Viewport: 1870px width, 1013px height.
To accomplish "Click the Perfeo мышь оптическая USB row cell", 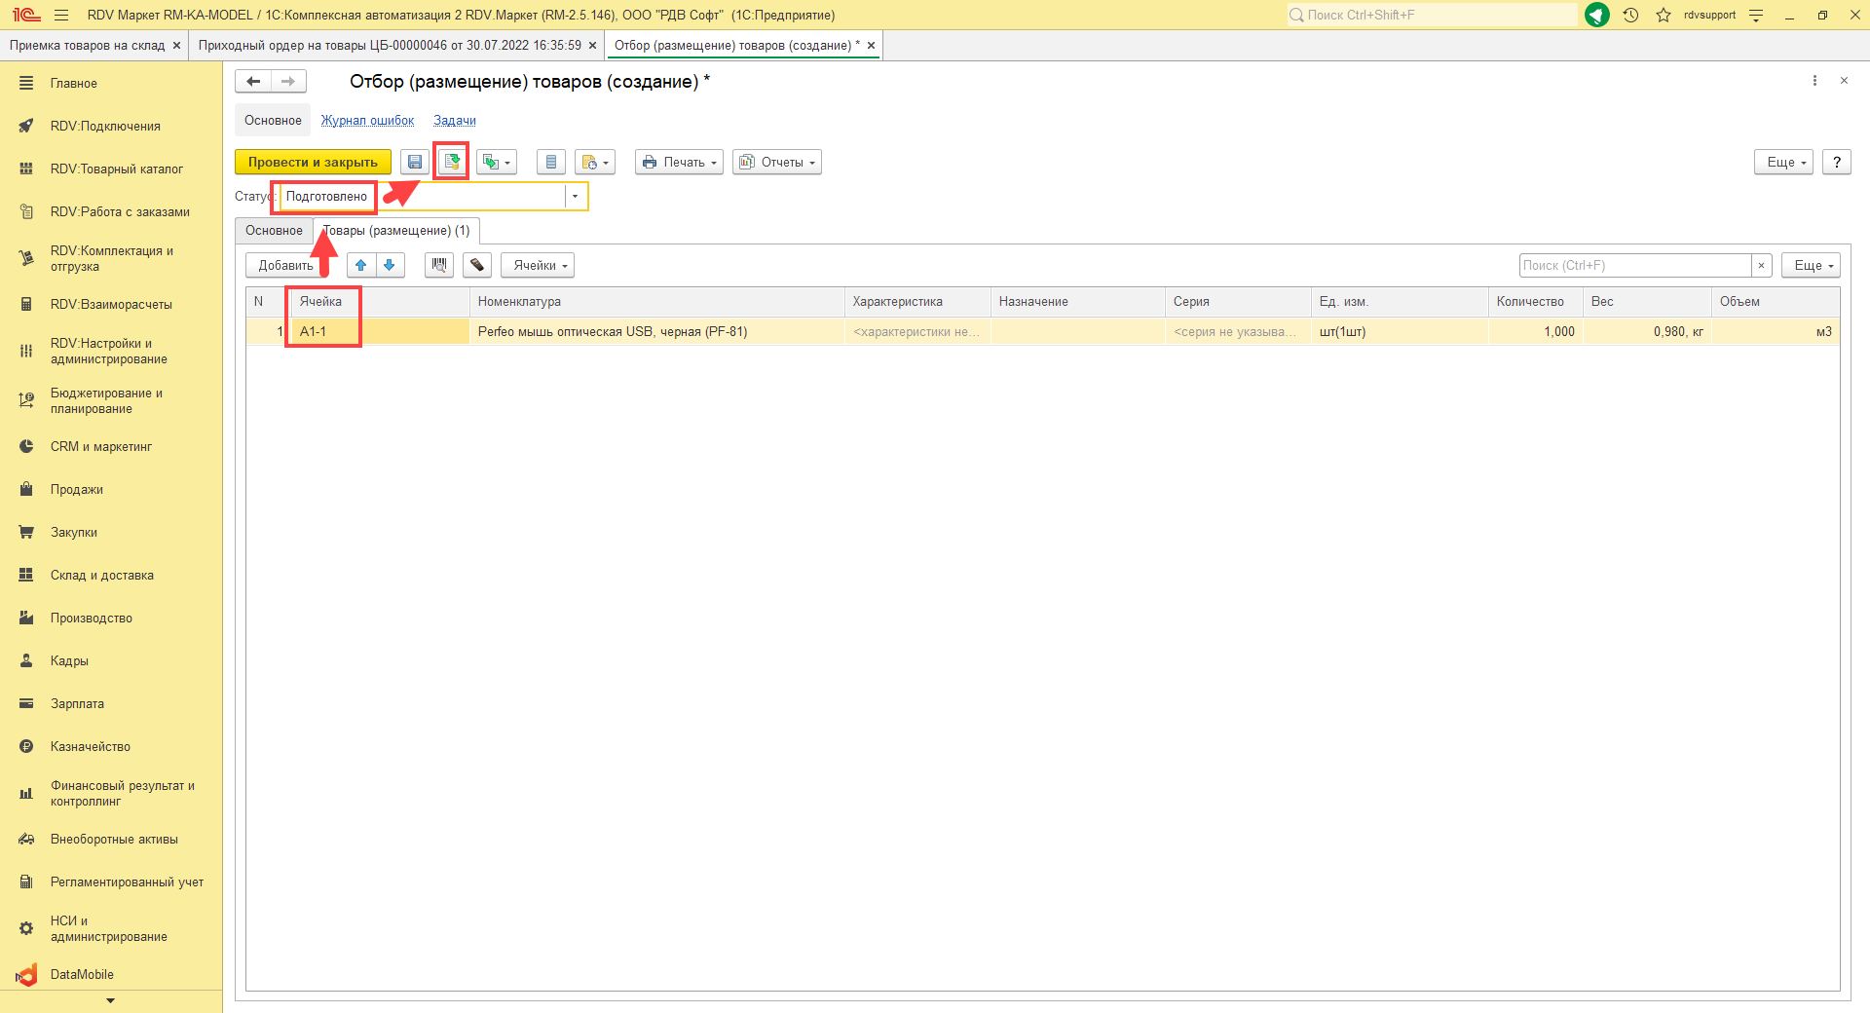I will click(x=656, y=332).
